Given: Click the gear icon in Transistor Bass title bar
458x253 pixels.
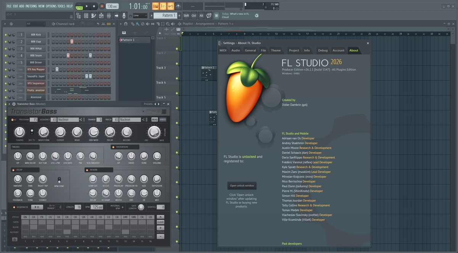Looking at the screenshot, I should [x=14, y=104].
